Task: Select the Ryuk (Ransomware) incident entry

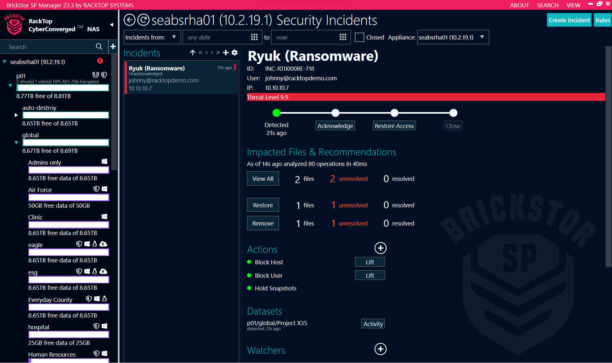Action: (181, 78)
